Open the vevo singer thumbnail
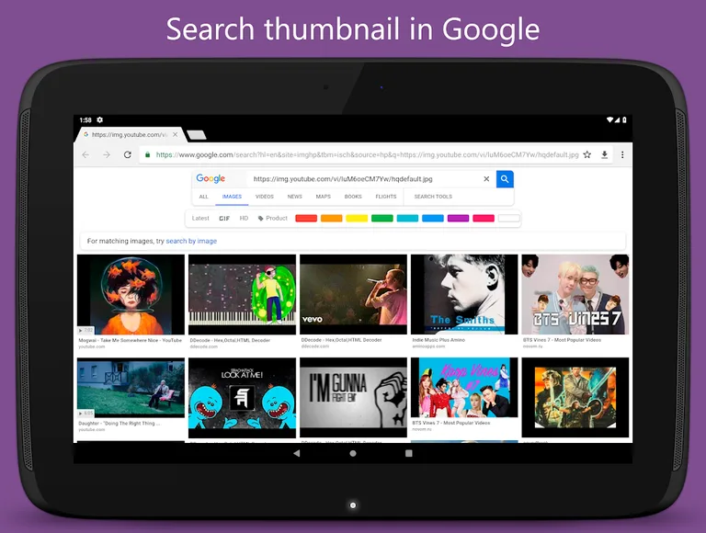706x533 pixels. tap(353, 294)
